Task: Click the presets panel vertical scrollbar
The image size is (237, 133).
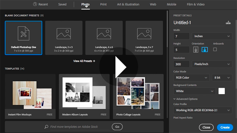Action: tap(167, 29)
